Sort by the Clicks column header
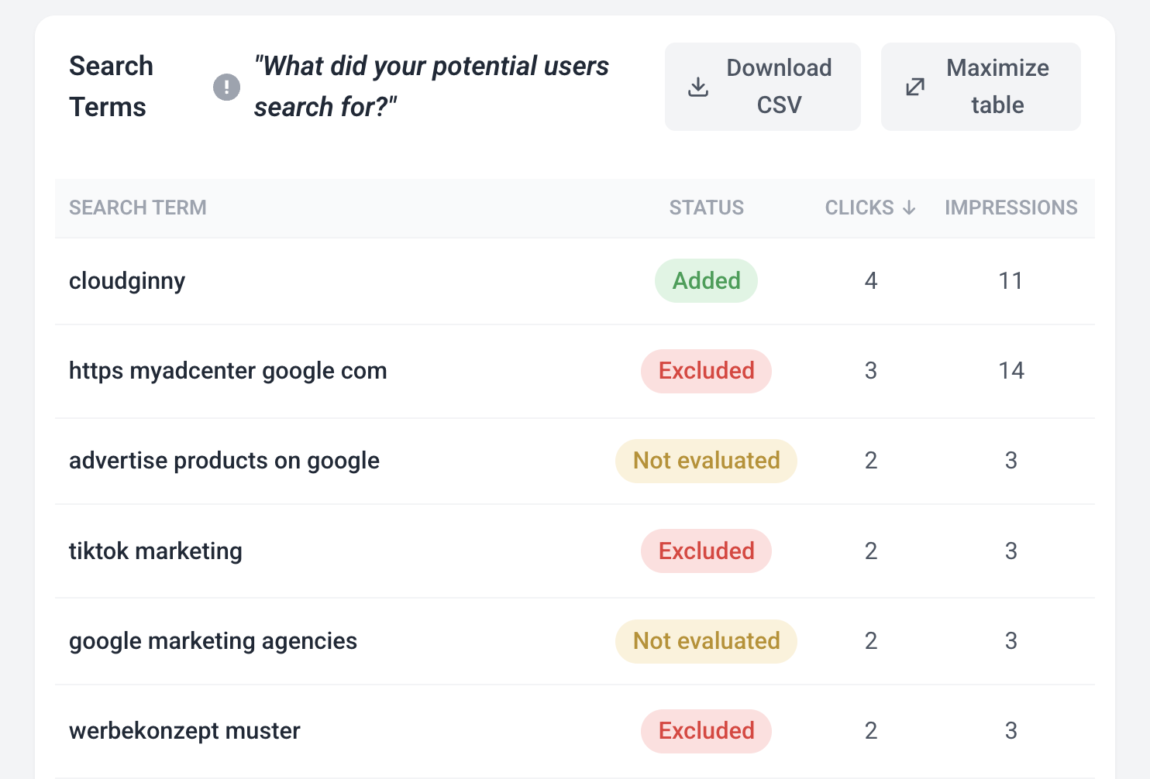Viewport: 1150px width, 779px height. pyautogui.click(x=870, y=208)
